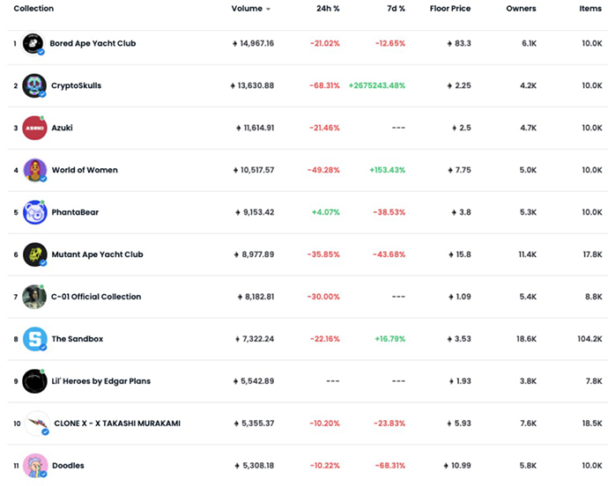Open the Bored Ape Yacht Club collection link
The height and width of the screenshot is (486, 608).
(93, 43)
